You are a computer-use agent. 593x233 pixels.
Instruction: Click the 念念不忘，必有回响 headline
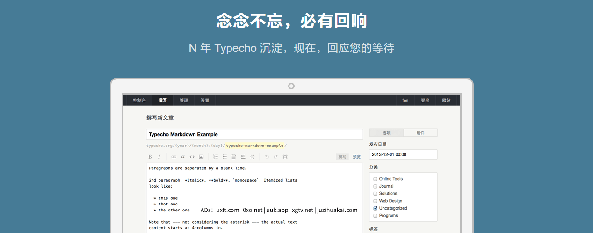point(291,21)
